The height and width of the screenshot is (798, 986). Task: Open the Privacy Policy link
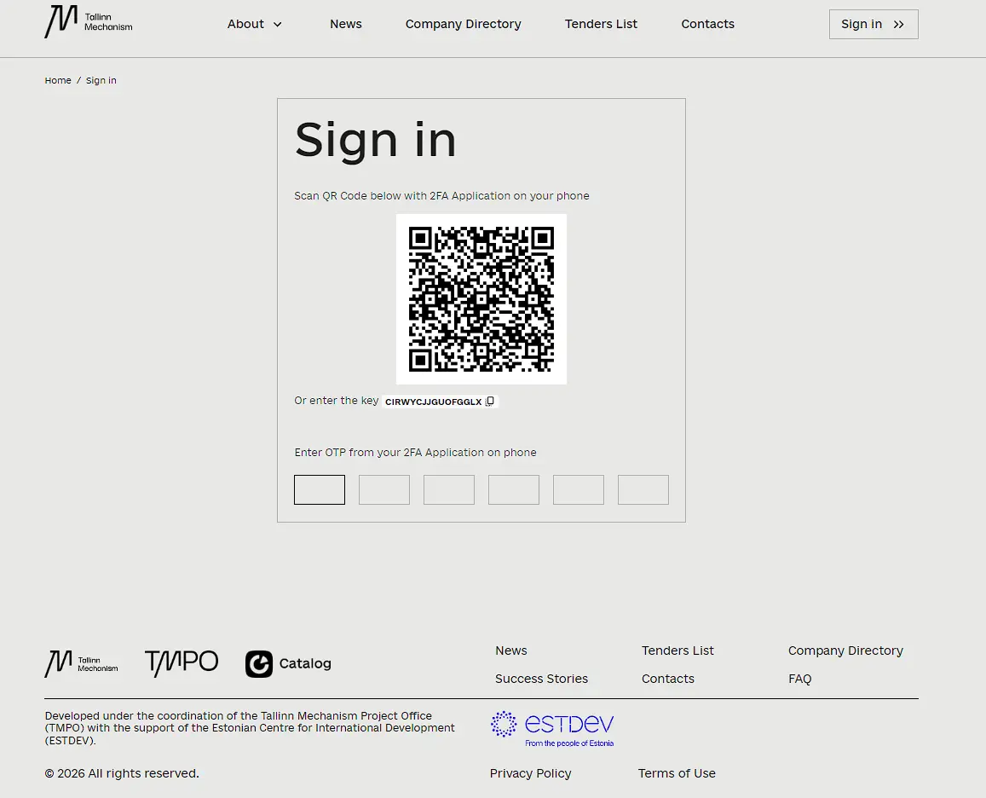tap(531, 773)
